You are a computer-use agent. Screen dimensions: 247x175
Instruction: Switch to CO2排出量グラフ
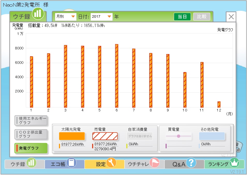[x=31, y=134]
